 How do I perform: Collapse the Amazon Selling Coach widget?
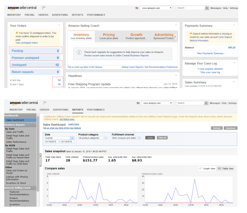176,25
